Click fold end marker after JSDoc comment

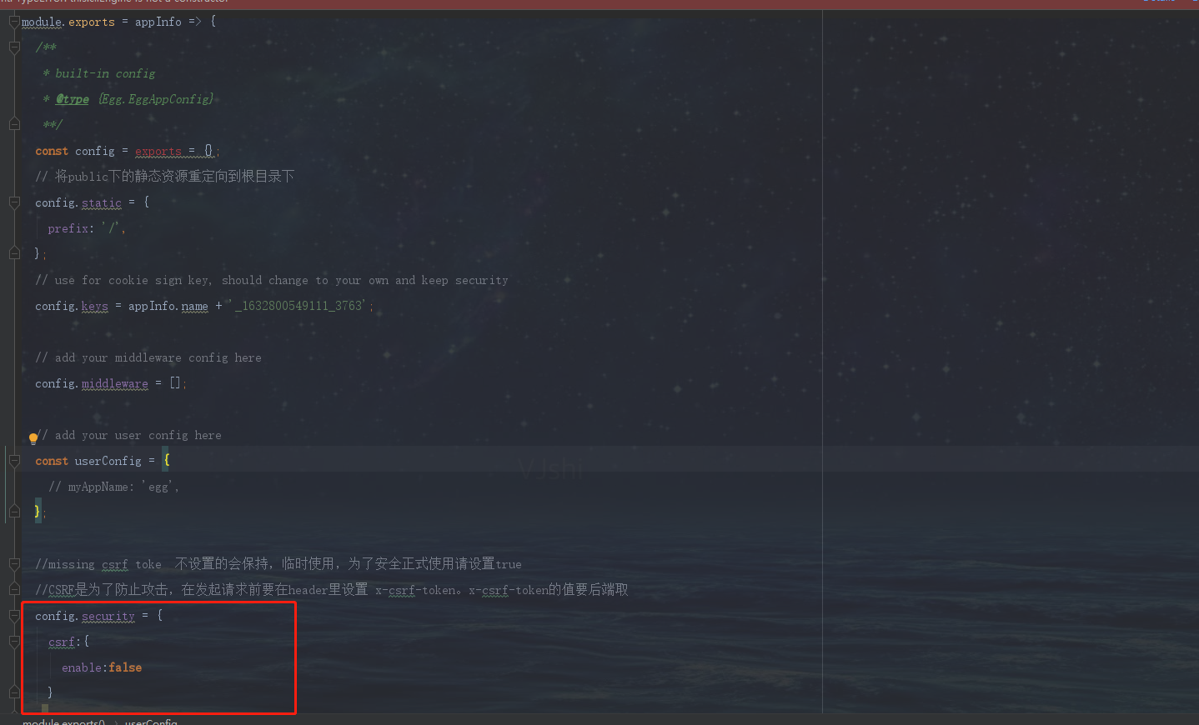tap(14, 124)
